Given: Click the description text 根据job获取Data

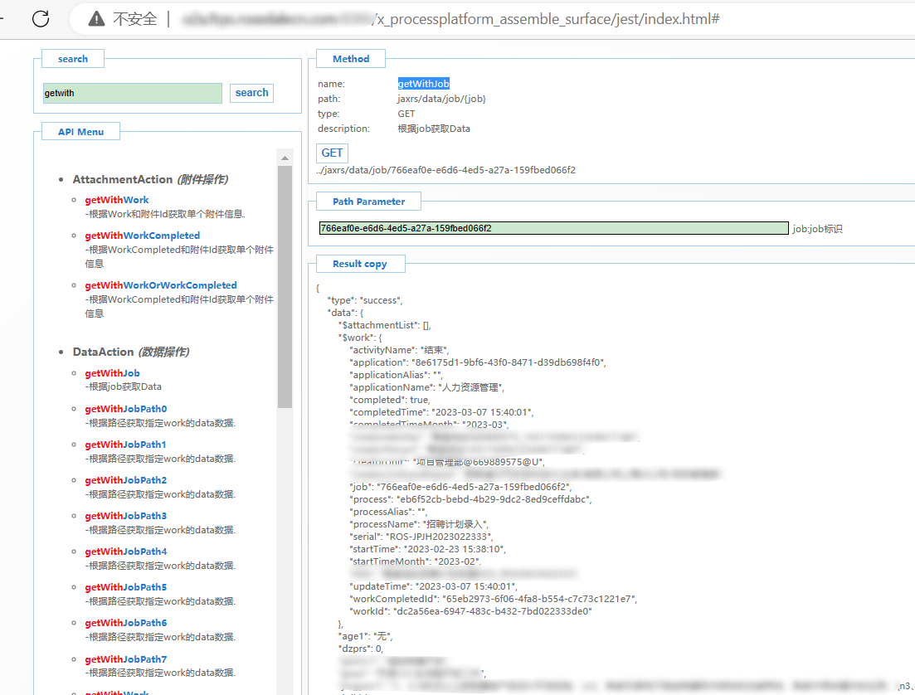Looking at the screenshot, I should point(434,129).
